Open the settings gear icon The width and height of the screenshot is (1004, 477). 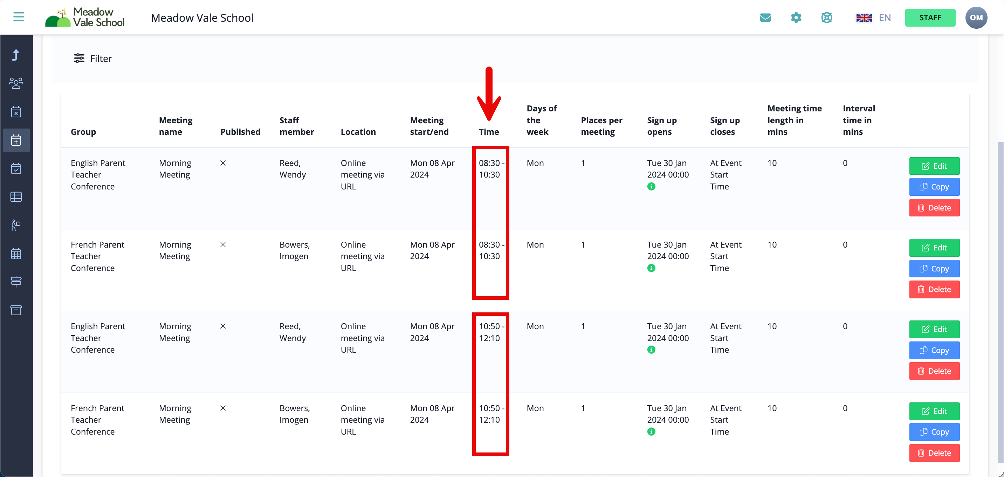pos(796,18)
